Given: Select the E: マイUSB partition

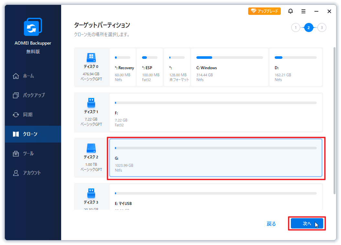Looking at the screenshot, I should click(x=216, y=197).
